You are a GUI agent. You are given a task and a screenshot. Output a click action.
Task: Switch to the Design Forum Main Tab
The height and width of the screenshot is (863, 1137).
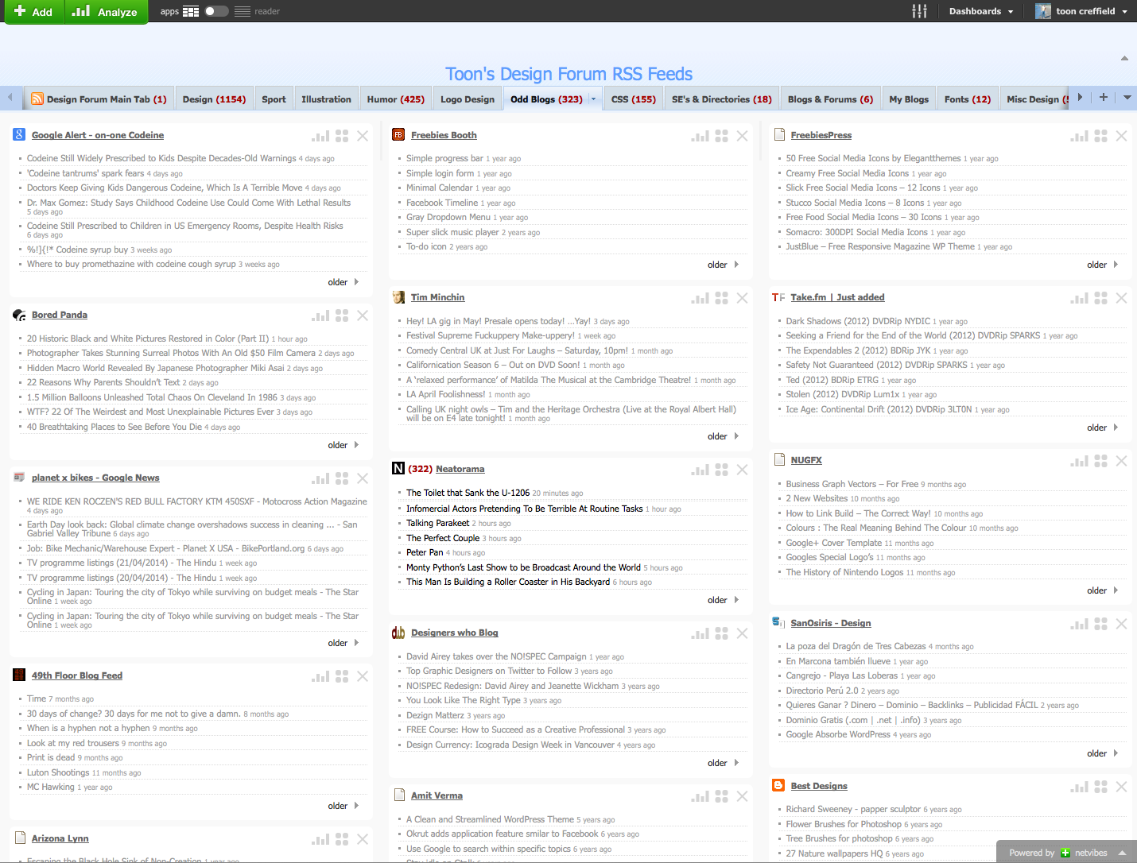pyautogui.click(x=99, y=99)
